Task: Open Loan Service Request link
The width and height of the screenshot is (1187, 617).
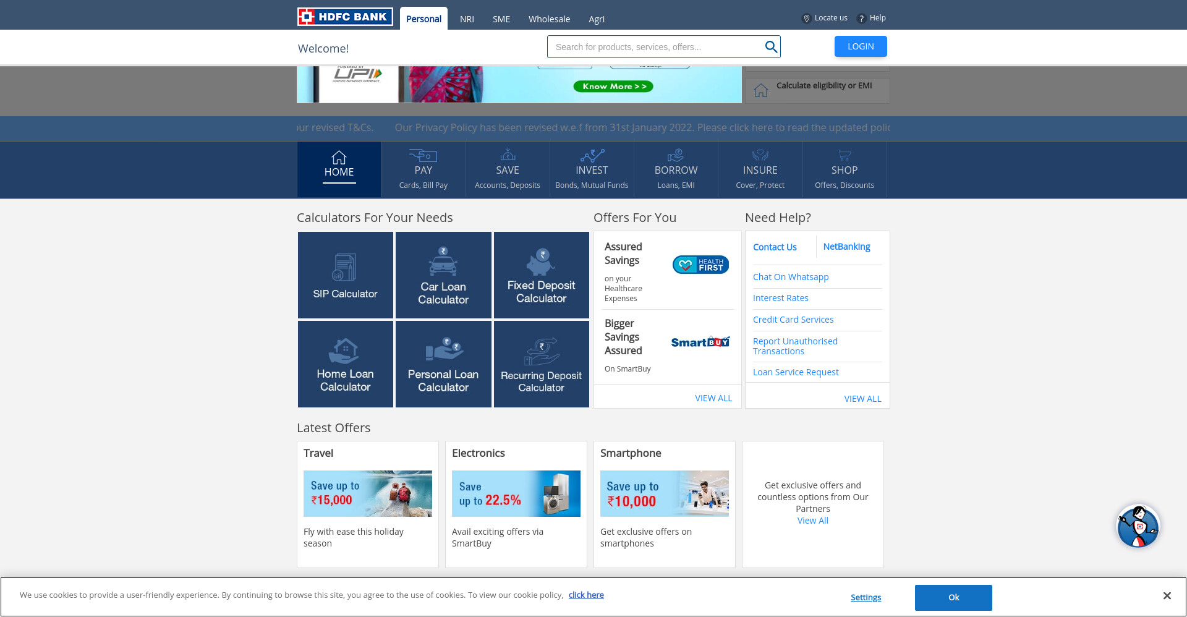Action: (796, 372)
